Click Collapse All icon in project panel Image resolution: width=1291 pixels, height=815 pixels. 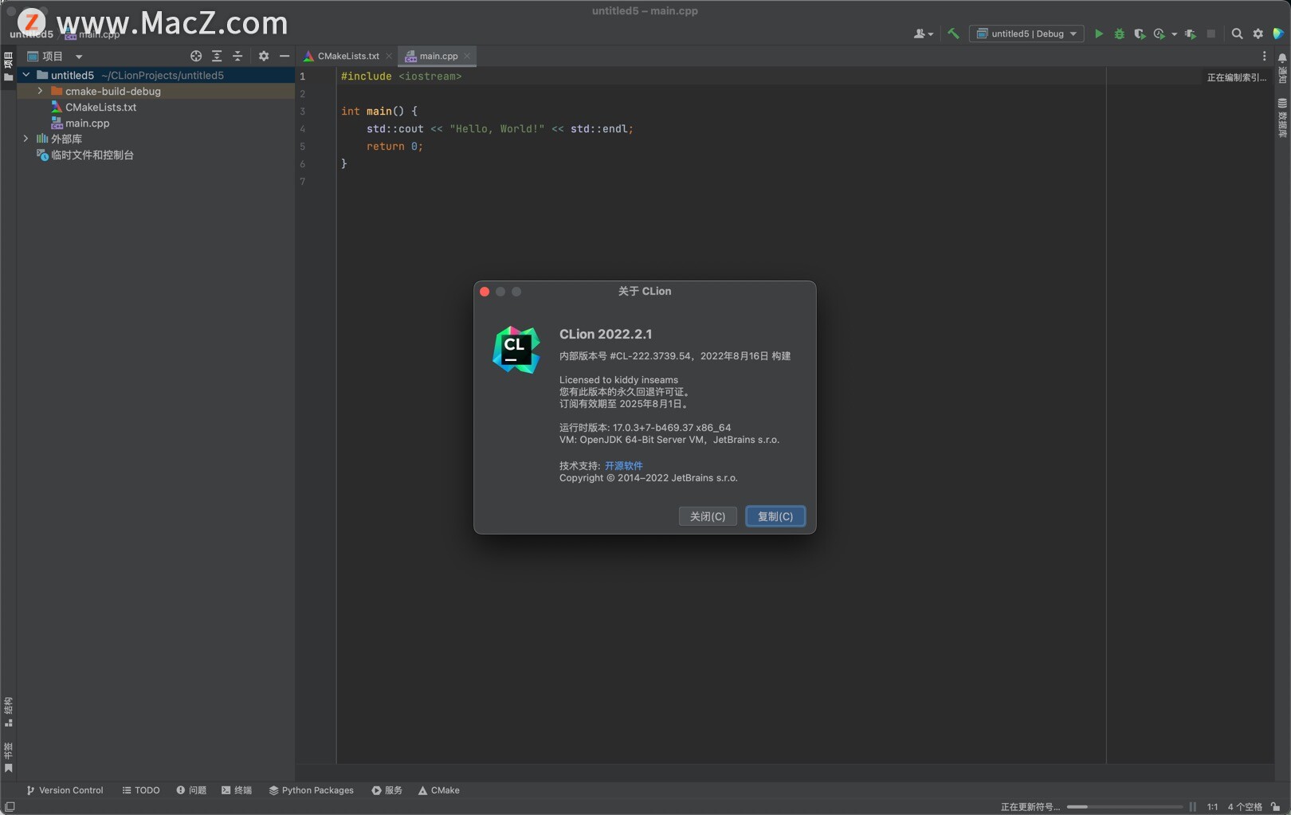[x=237, y=56]
